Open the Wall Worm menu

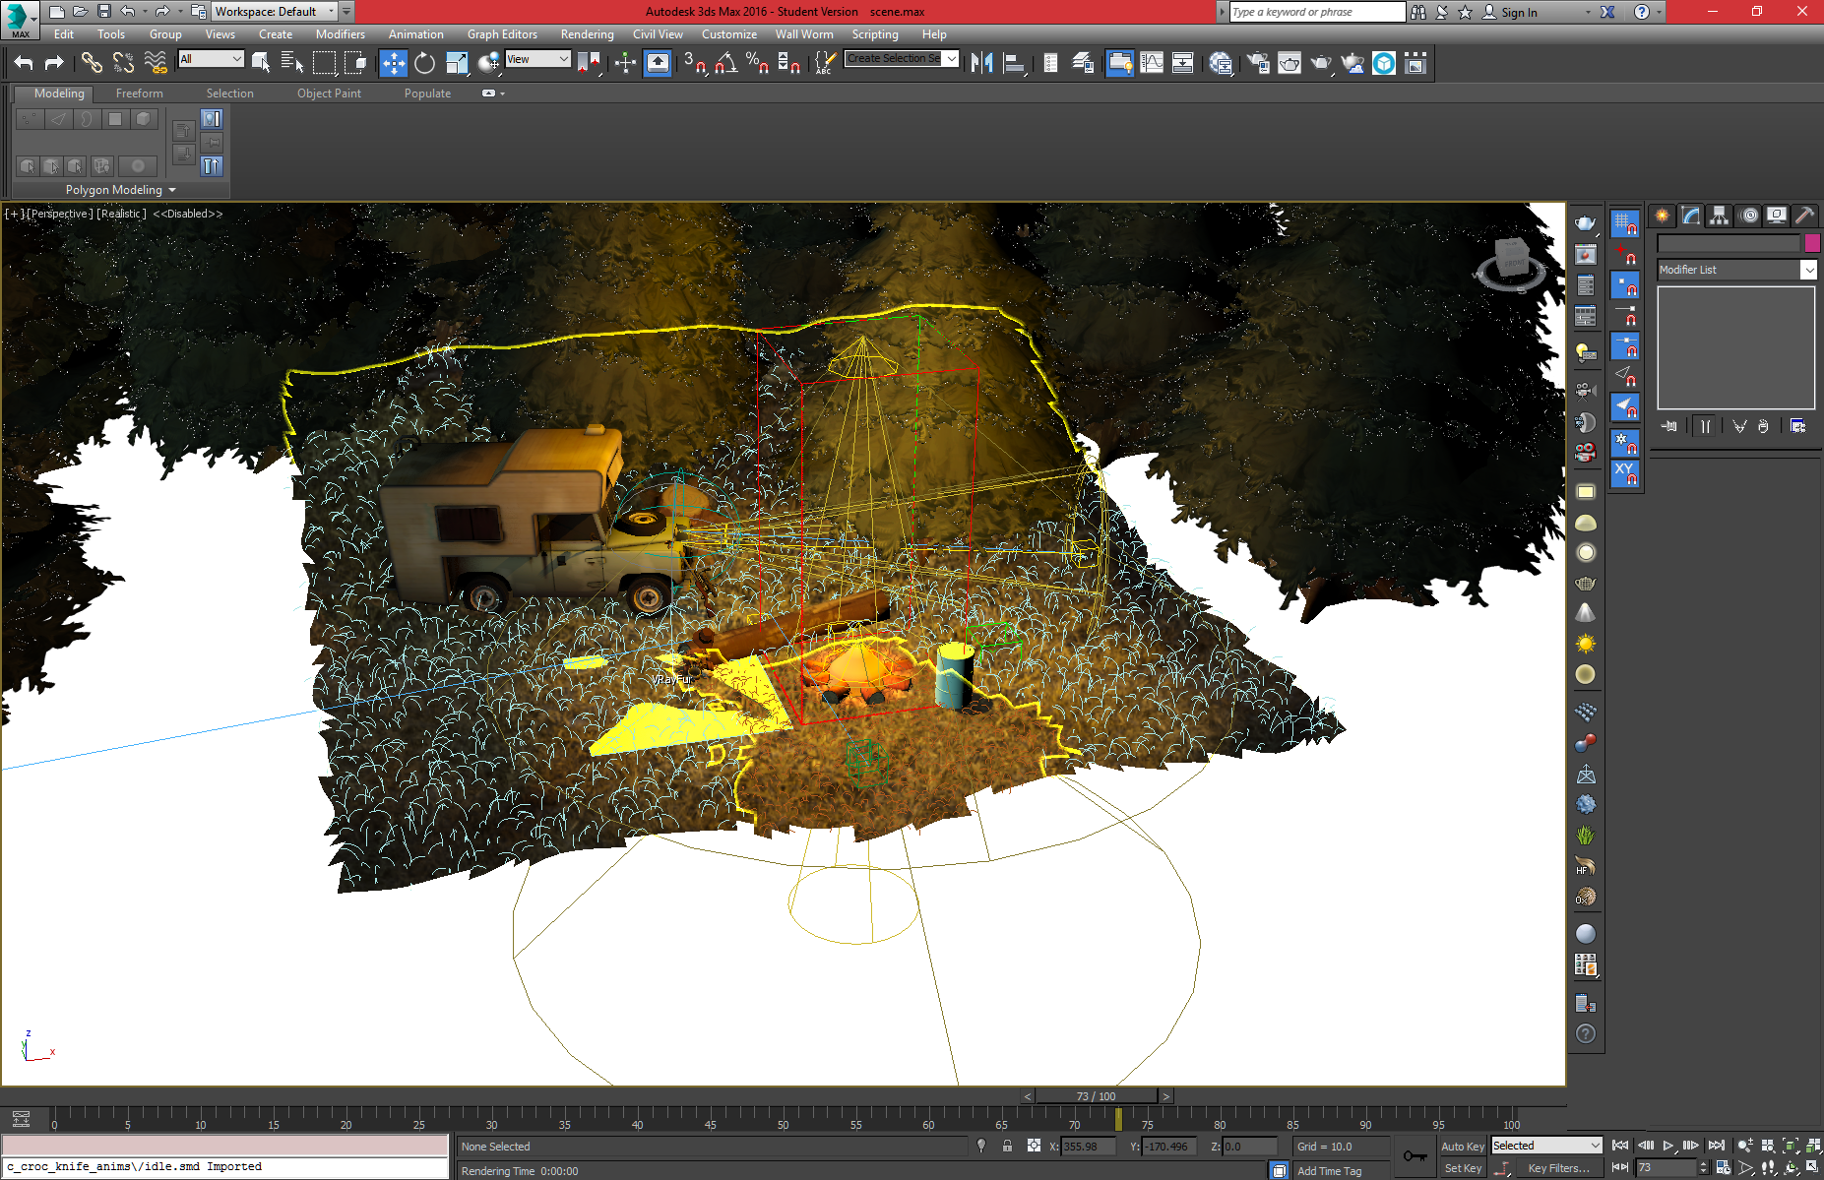(x=804, y=34)
